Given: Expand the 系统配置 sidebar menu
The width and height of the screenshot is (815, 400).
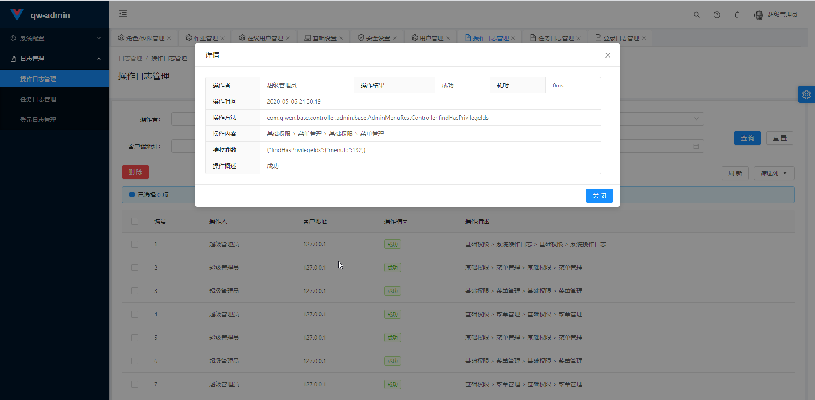Looking at the screenshot, I should click(x=54, y=38).
